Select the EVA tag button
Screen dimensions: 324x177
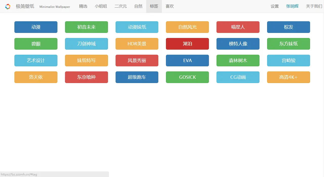tap(187, 61)
